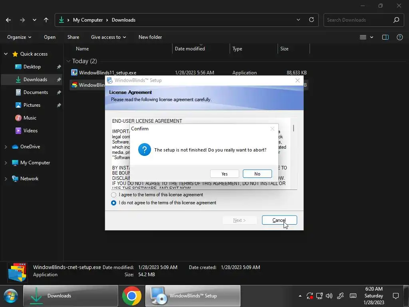This screenshot has width=409, height=307.
Task: Click Open in the command bar
Action: click(x=50, y=37)
